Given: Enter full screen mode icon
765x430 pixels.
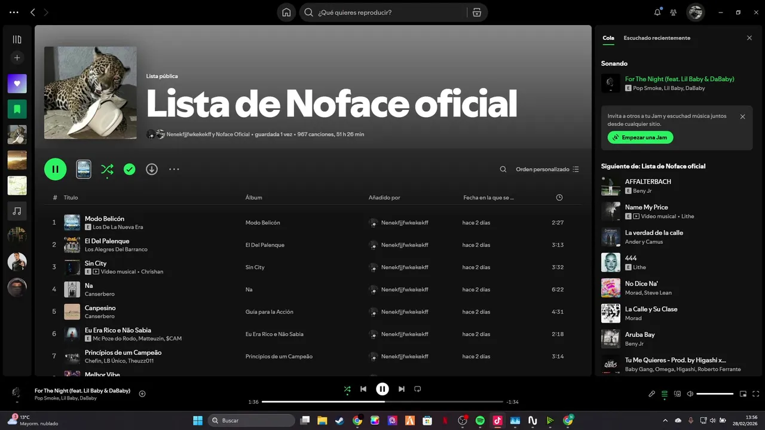Looking at the screenshot, I should 756,394.
